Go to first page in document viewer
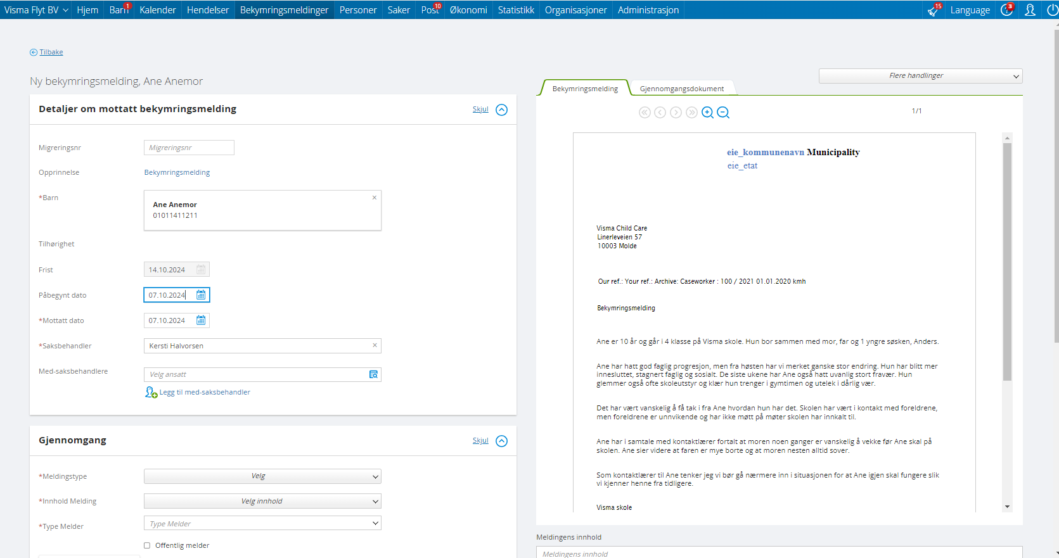The image size is (1059, 558). [x=645, y=112]
